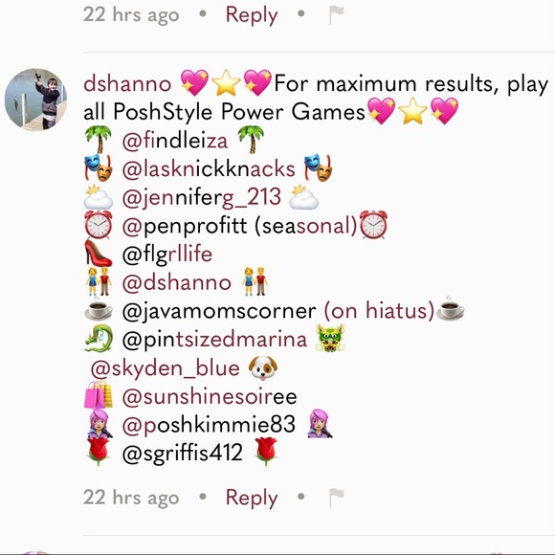The image size is (555, 555).
Task: Open the @lasknickknacks mention
Action: [x=209, y=168]
